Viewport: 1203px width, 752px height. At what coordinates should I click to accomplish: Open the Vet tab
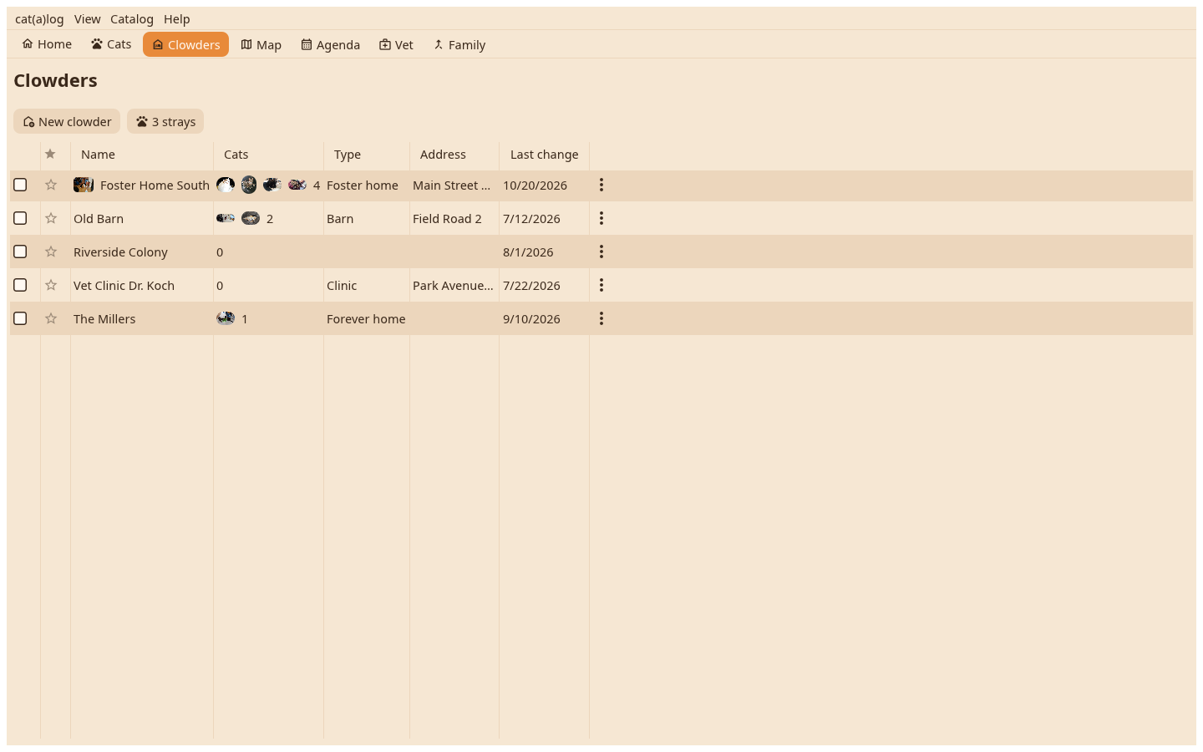click(396, 44)
